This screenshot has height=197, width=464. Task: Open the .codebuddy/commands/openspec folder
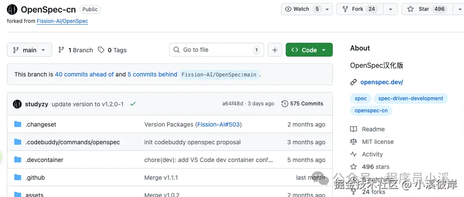click(73, 142)
